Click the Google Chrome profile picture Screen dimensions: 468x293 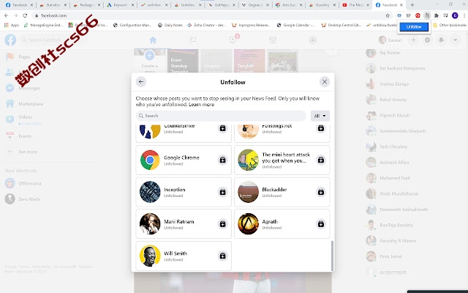(150, 160)
